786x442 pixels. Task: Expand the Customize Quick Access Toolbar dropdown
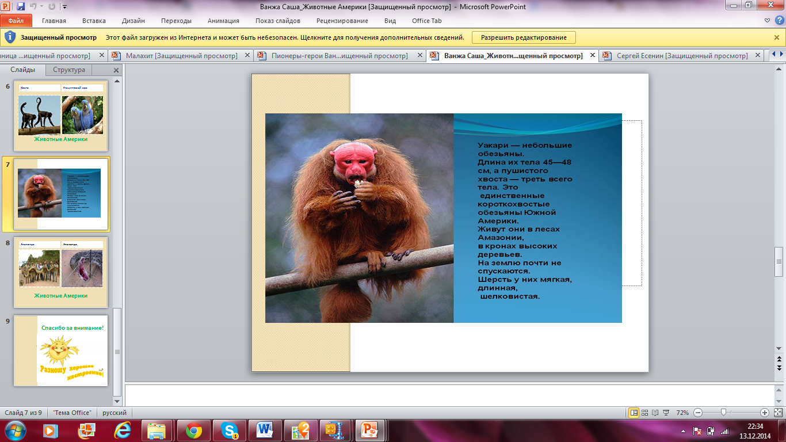(x=64, y=7)
